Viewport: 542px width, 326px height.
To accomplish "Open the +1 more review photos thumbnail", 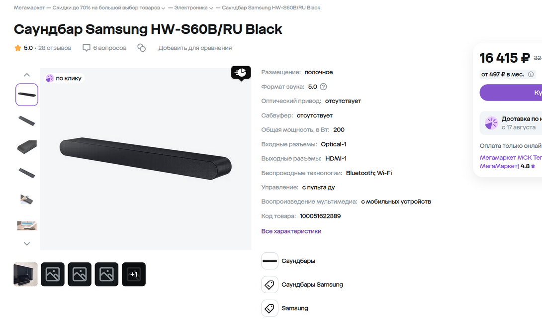I will click(x=134, y=274).
